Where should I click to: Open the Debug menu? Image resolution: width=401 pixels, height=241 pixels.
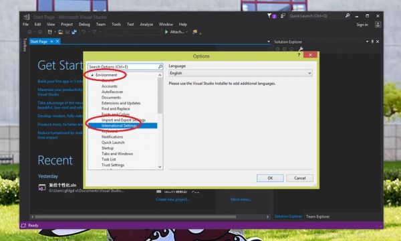[x=84, y=24]
